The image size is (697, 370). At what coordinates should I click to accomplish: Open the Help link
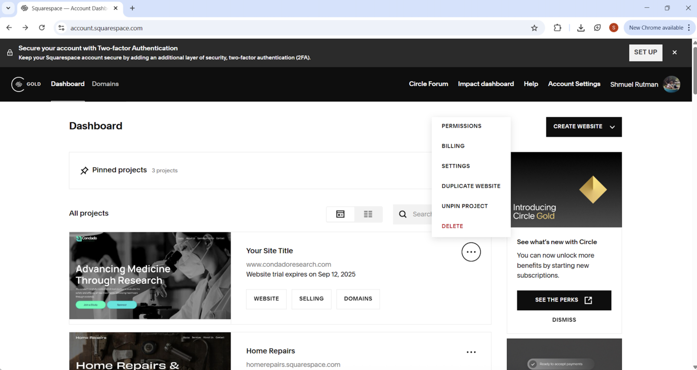pos(531,84)
